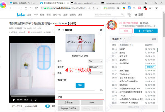Click the shirt skin icon in title bar

pos(146,3)
